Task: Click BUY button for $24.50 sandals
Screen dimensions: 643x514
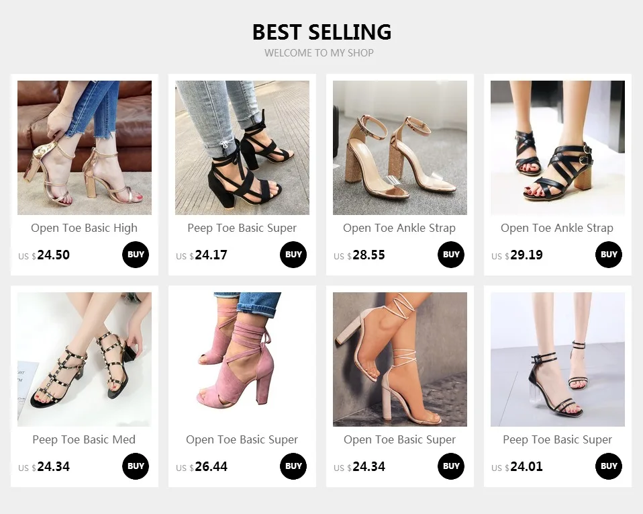Action: point(136,255)
